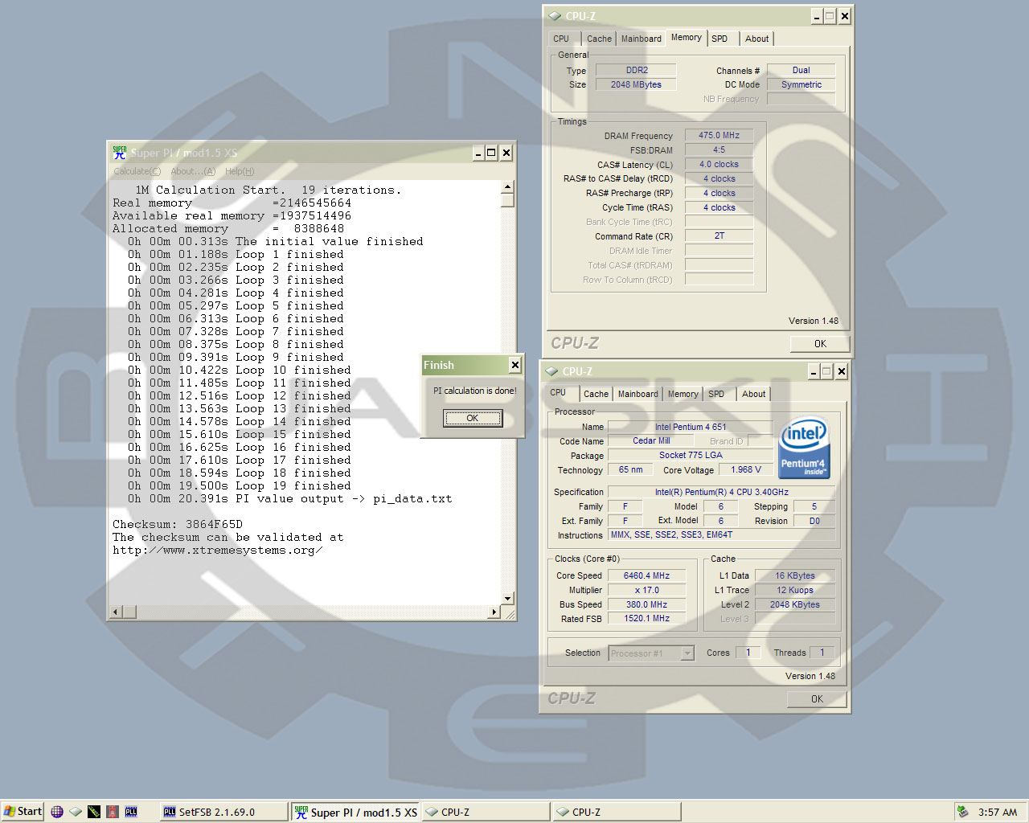Click Super PI vertical scrollbar up arrow
Screen dimensions: 1029x823
(507, 187)
